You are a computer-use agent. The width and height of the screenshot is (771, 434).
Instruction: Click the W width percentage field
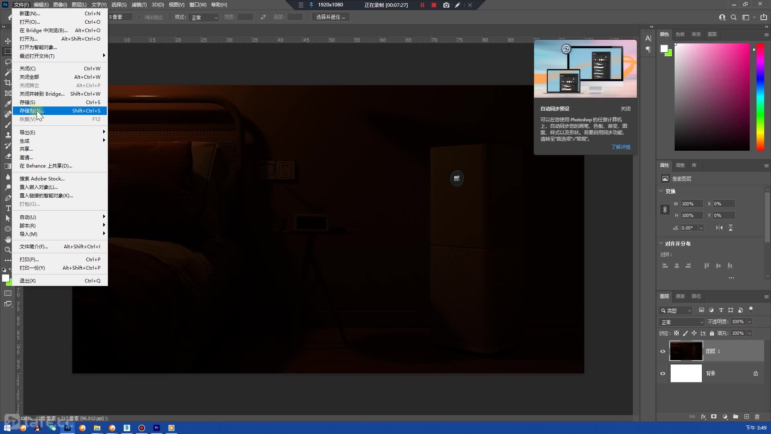[x=691, y=204]
